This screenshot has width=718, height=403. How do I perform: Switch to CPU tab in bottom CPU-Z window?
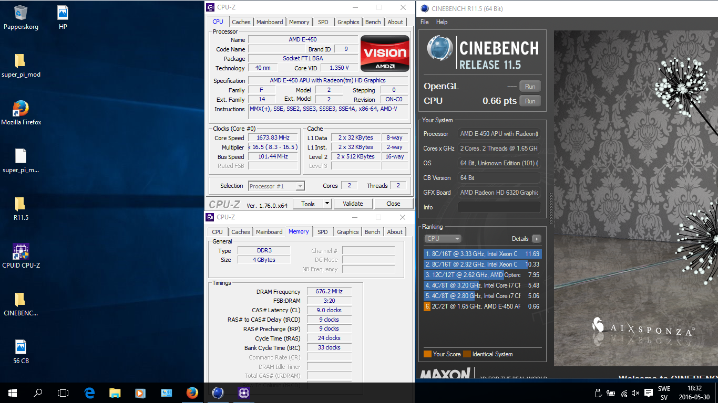point(218,232)
